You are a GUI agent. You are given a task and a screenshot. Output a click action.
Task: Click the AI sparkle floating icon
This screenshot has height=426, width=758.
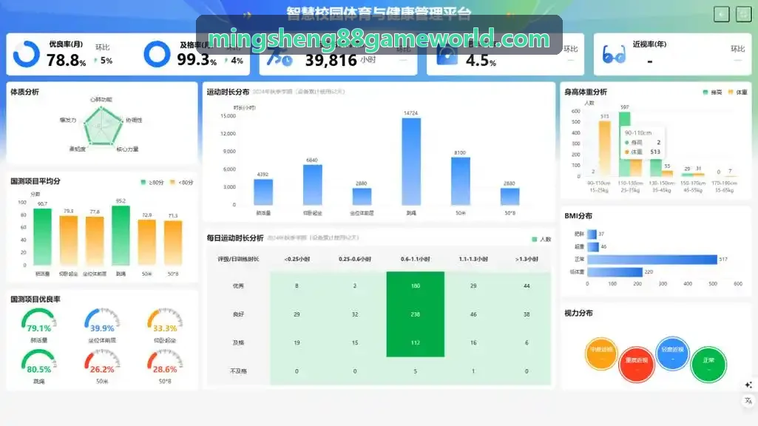tap(748, 385)
